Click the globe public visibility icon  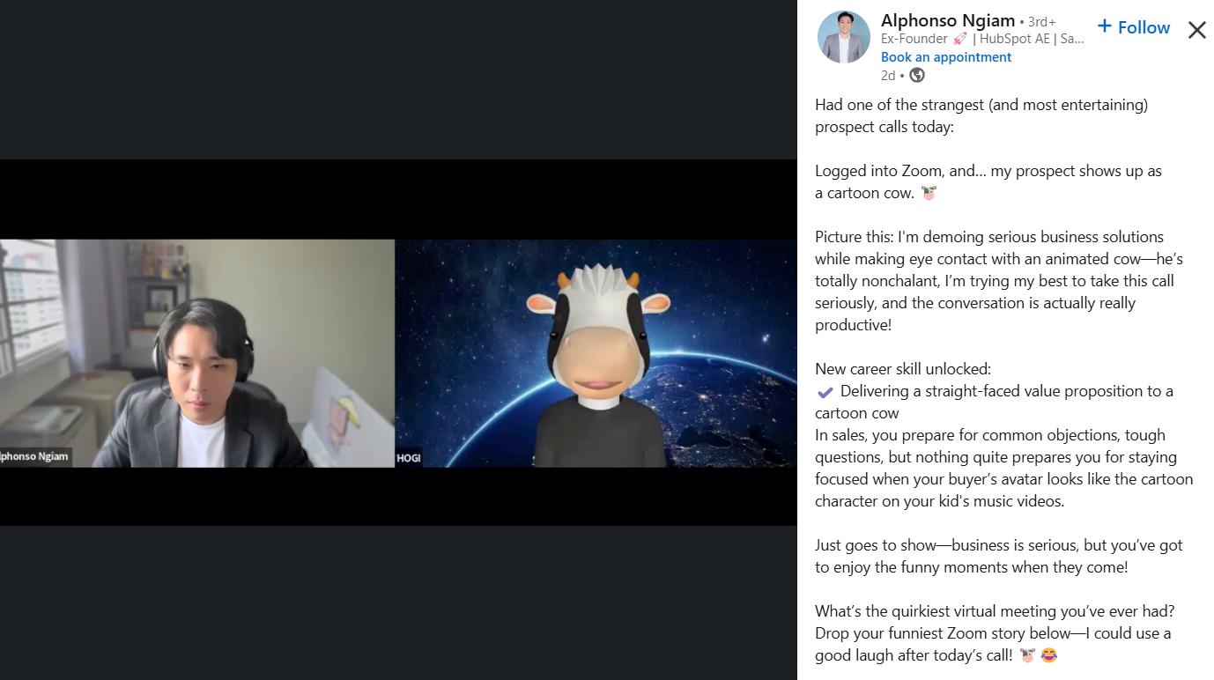(x=917, y=76)
